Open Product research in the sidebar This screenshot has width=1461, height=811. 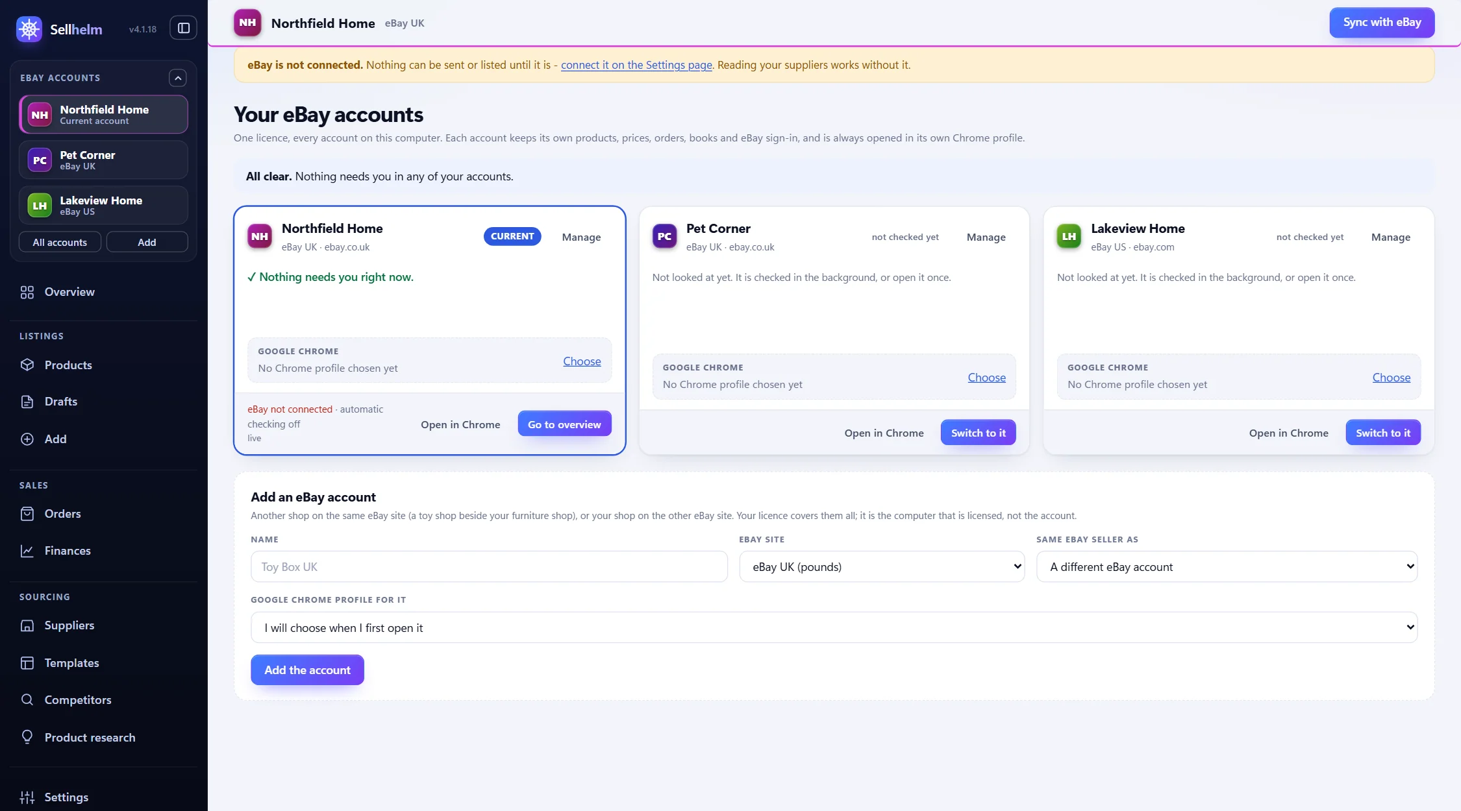pos(104,737)
